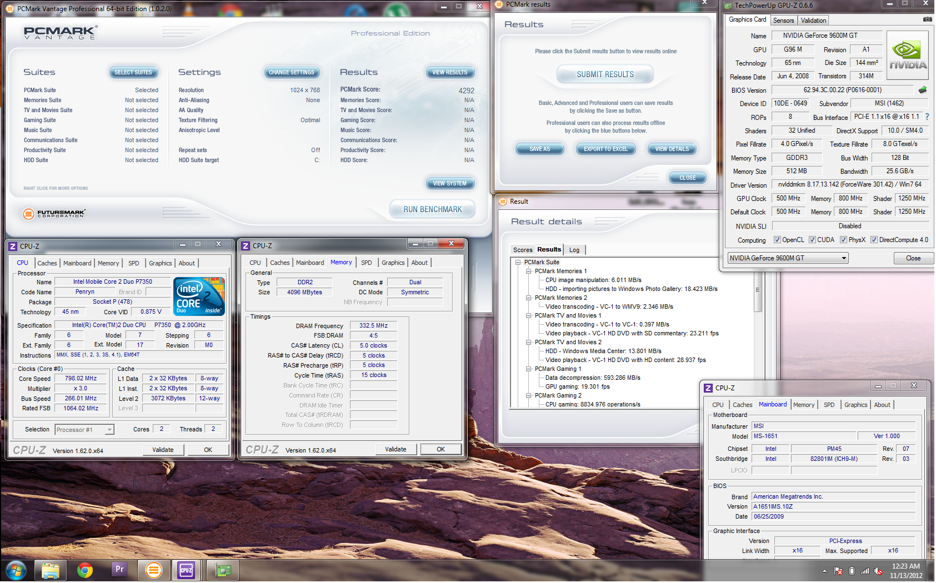
Task: Select 'CPU image manipulation: 6.011 MB/s' row
Action: pyautogui.click(x=593, y=280)
